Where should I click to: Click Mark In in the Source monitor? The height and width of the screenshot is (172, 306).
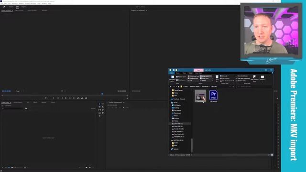pyautogui.click(x=50, y=98)
